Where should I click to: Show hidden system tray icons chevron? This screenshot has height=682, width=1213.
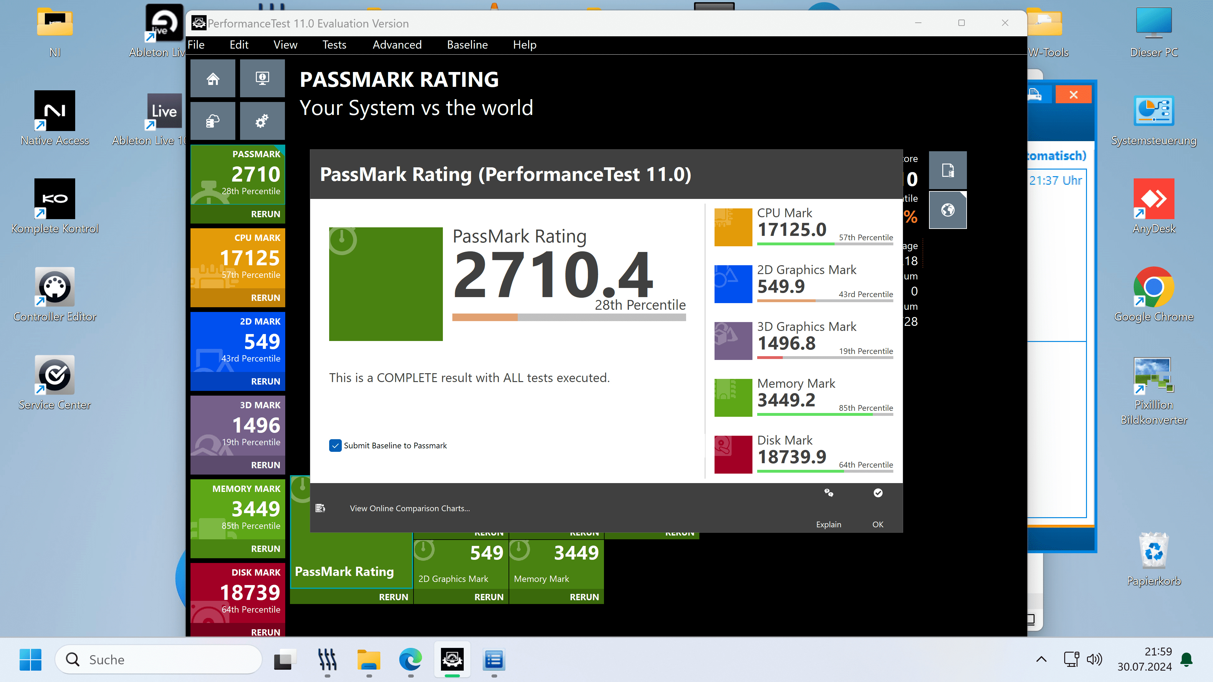click(x=1041, y=659)
